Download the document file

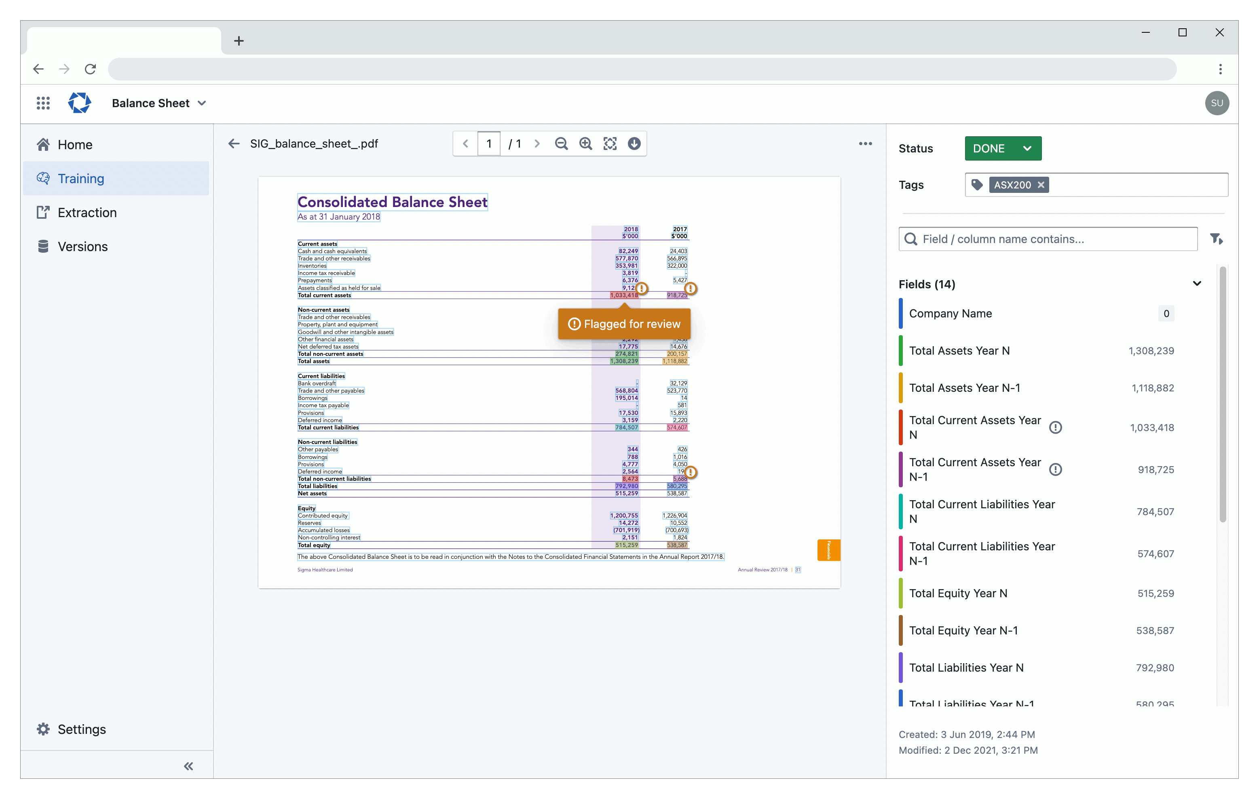point(634,143)
